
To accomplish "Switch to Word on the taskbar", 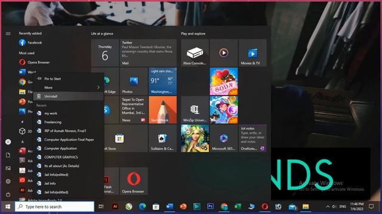I will point(170,206).
